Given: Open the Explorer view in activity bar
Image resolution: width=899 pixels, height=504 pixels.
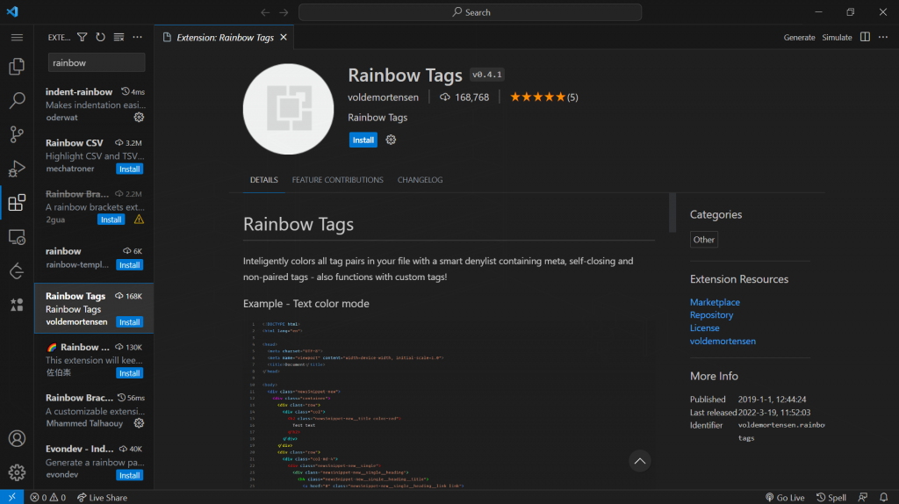Looking at the screenshot, I should point(16,67).
